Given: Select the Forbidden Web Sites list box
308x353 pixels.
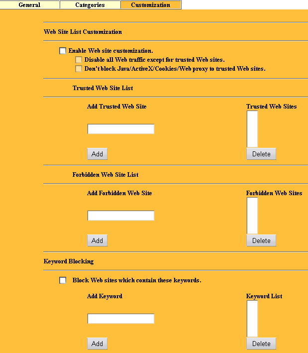Looking at the screenshot, I should 252,216.
